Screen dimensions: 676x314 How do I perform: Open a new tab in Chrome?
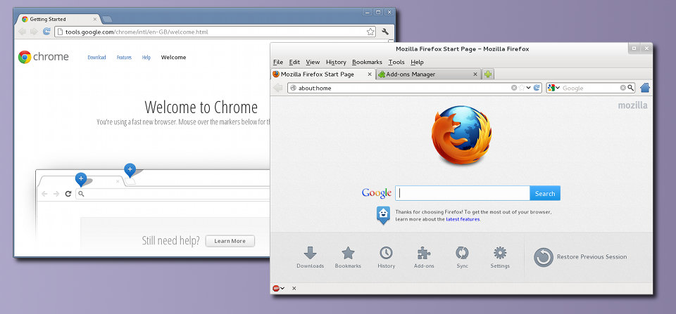[106, 19]
